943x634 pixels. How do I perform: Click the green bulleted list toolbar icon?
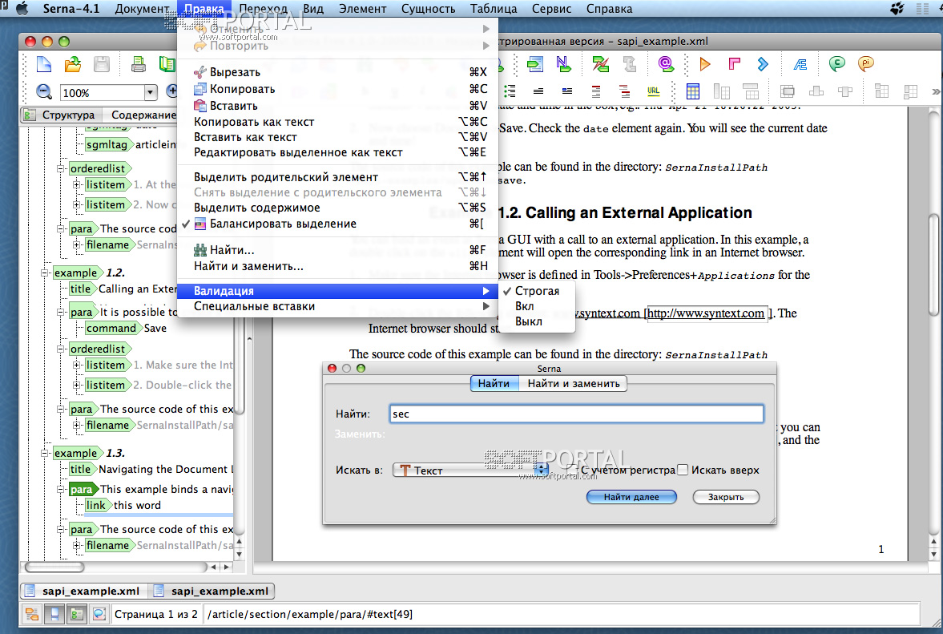pos(510,91)
